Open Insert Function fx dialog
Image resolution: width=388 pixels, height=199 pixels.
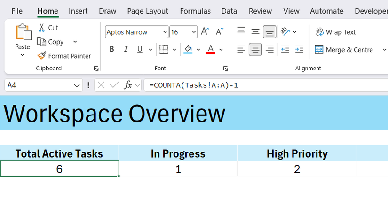click(x=128, y=85)
